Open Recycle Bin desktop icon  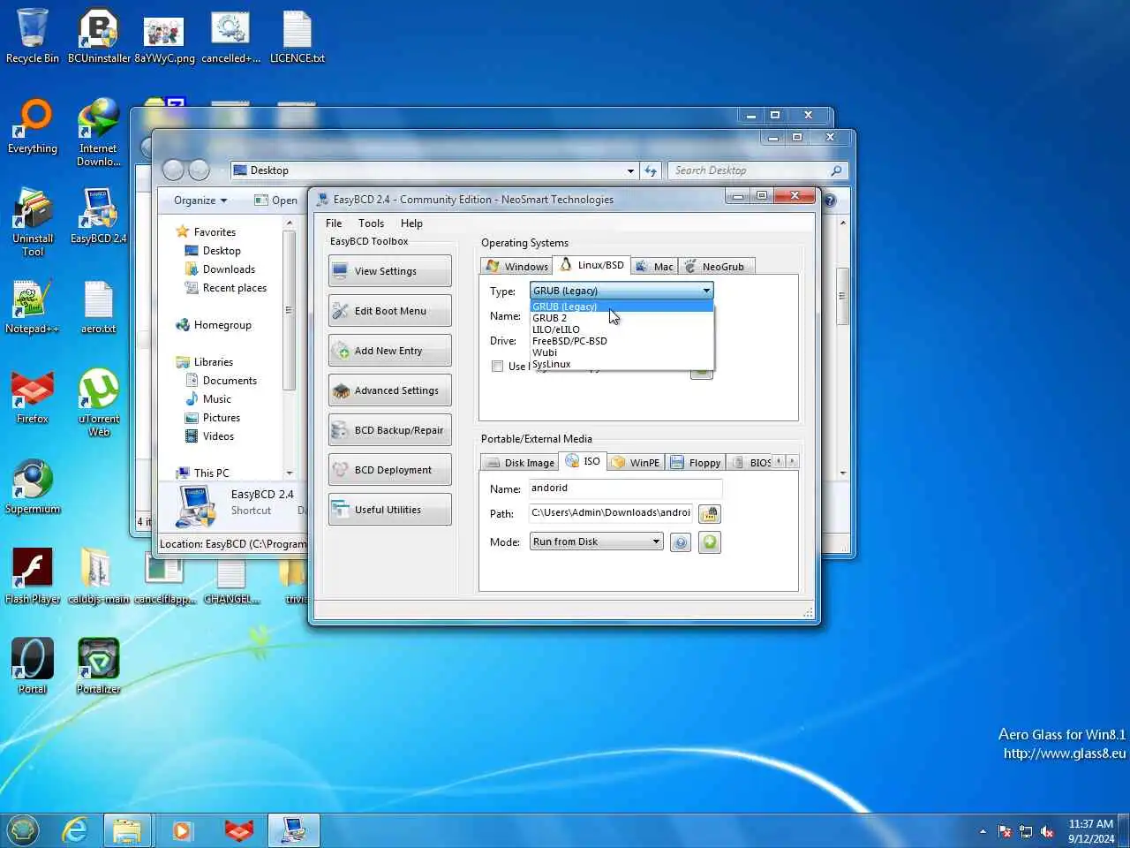pos(33,36)
